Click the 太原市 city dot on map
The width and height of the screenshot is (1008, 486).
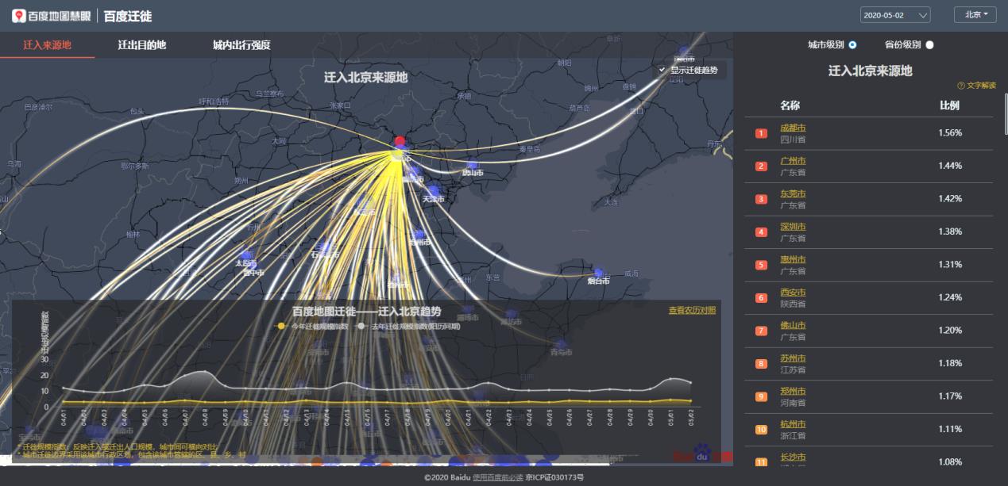coord(248,256)
